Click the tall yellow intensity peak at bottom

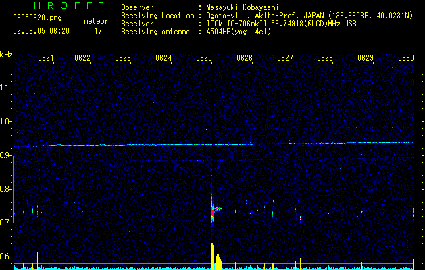coord(213,256)
